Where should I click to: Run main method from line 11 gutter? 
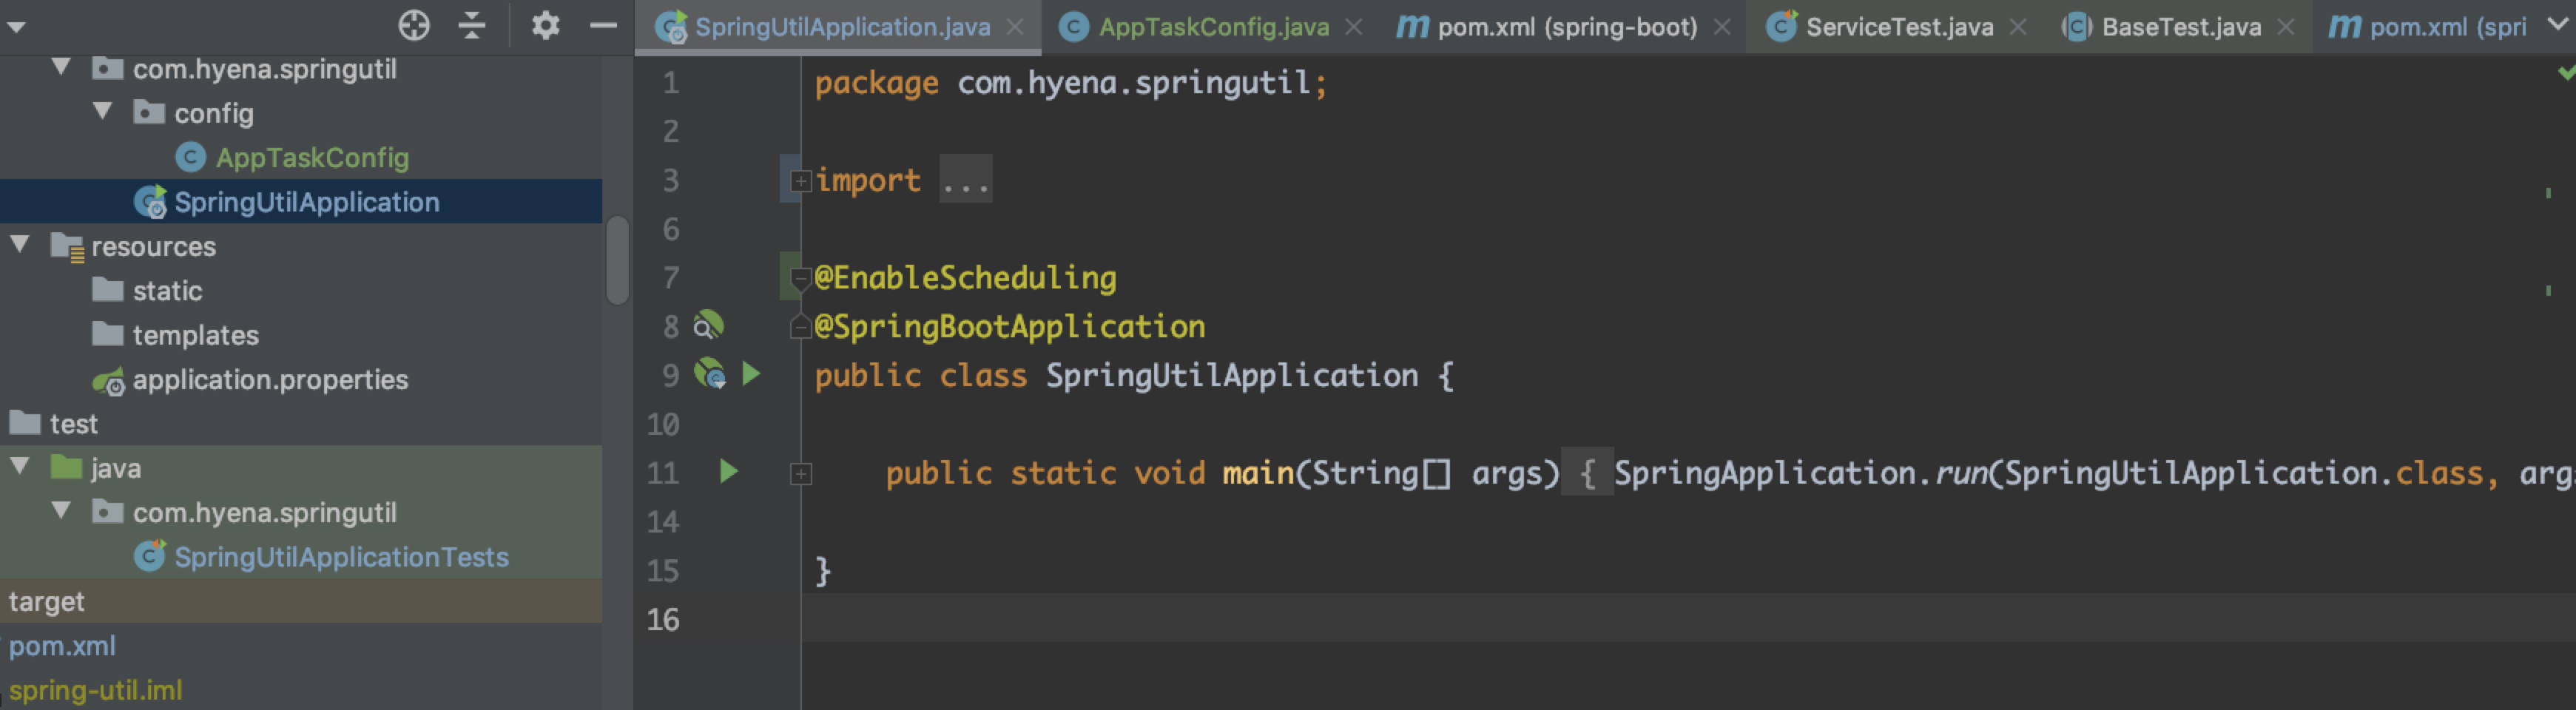pyautogui.click(x=729, y=471)
